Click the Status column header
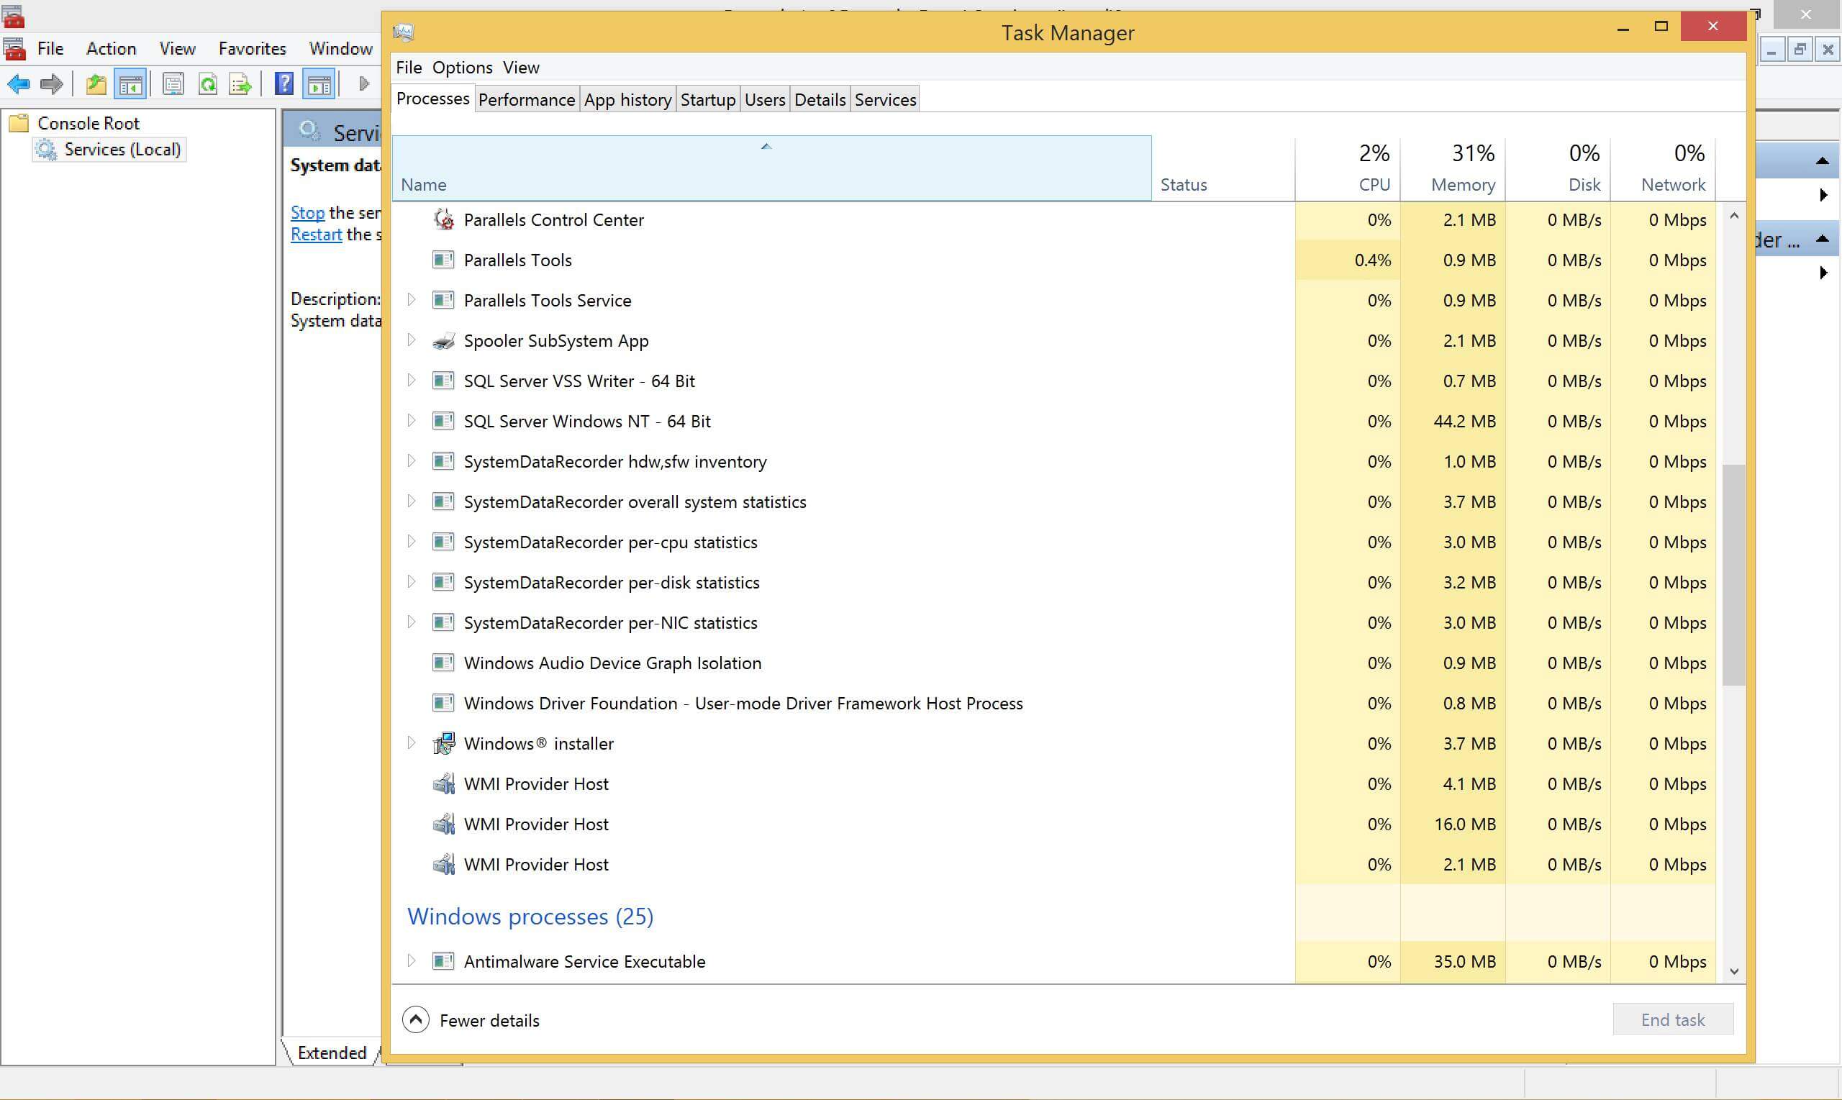 click(1223, 168)
